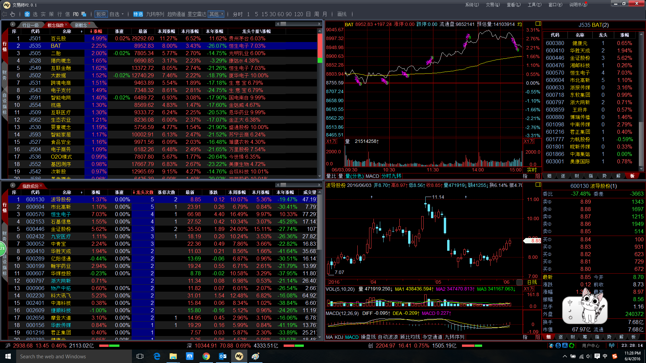646x363 pixels.
Task: Select the hand pointer tool icon
Action: pyautogui.click(x=12, y=14)
